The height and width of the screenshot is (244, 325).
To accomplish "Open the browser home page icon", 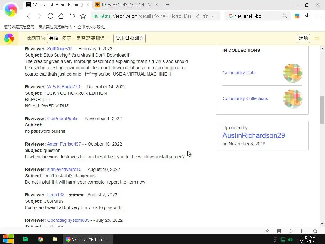I will (x=61, y=16).
